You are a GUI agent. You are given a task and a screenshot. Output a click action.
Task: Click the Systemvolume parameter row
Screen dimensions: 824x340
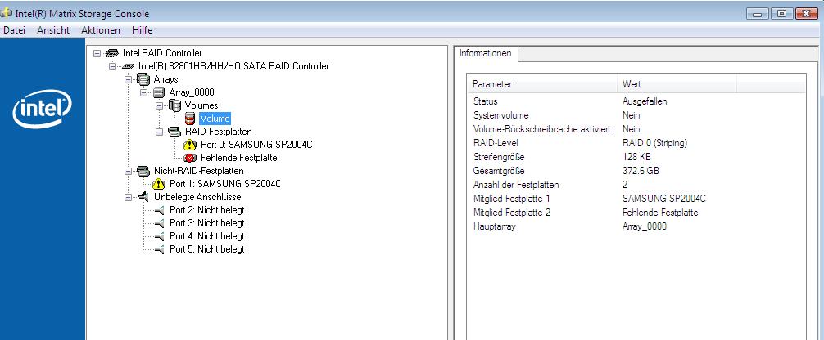coord(636,115)
